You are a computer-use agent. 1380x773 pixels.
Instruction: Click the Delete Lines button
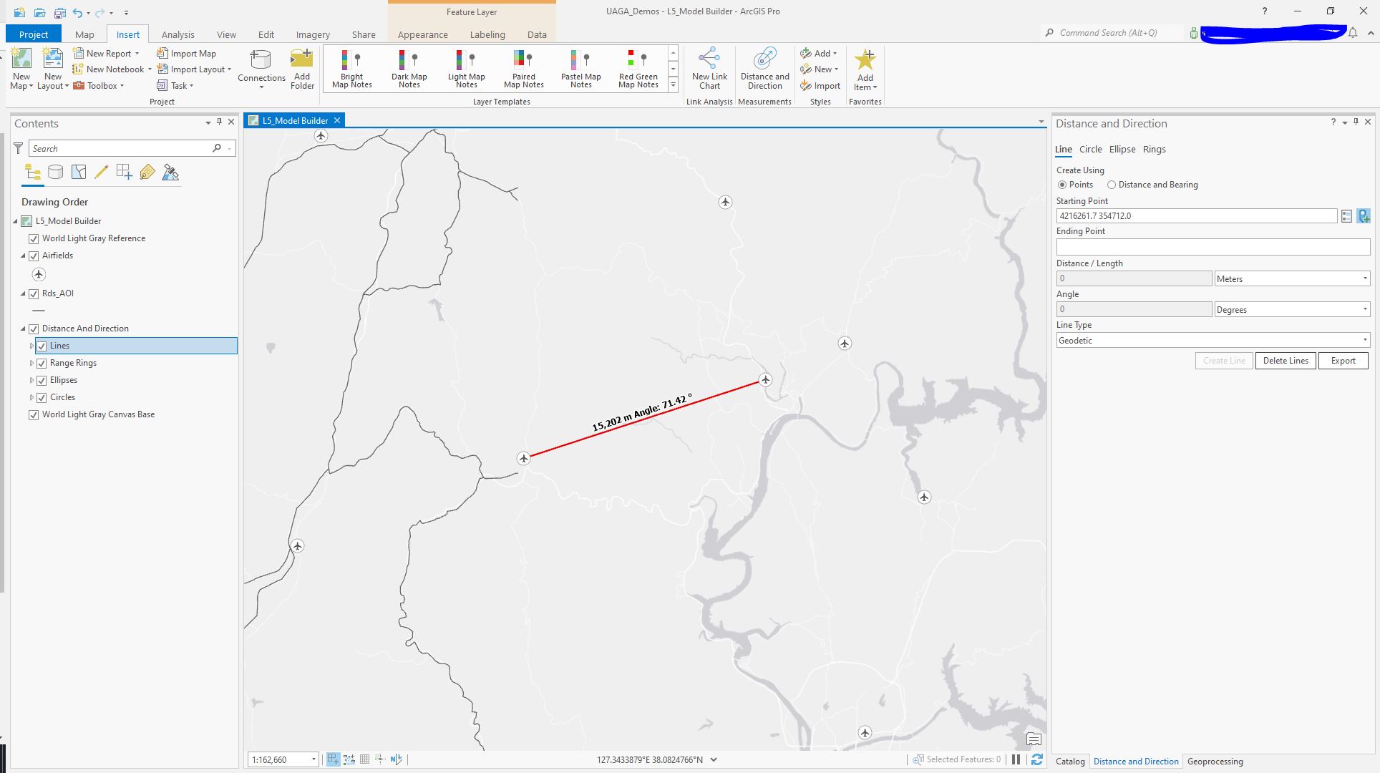[x=1285, y=360]
